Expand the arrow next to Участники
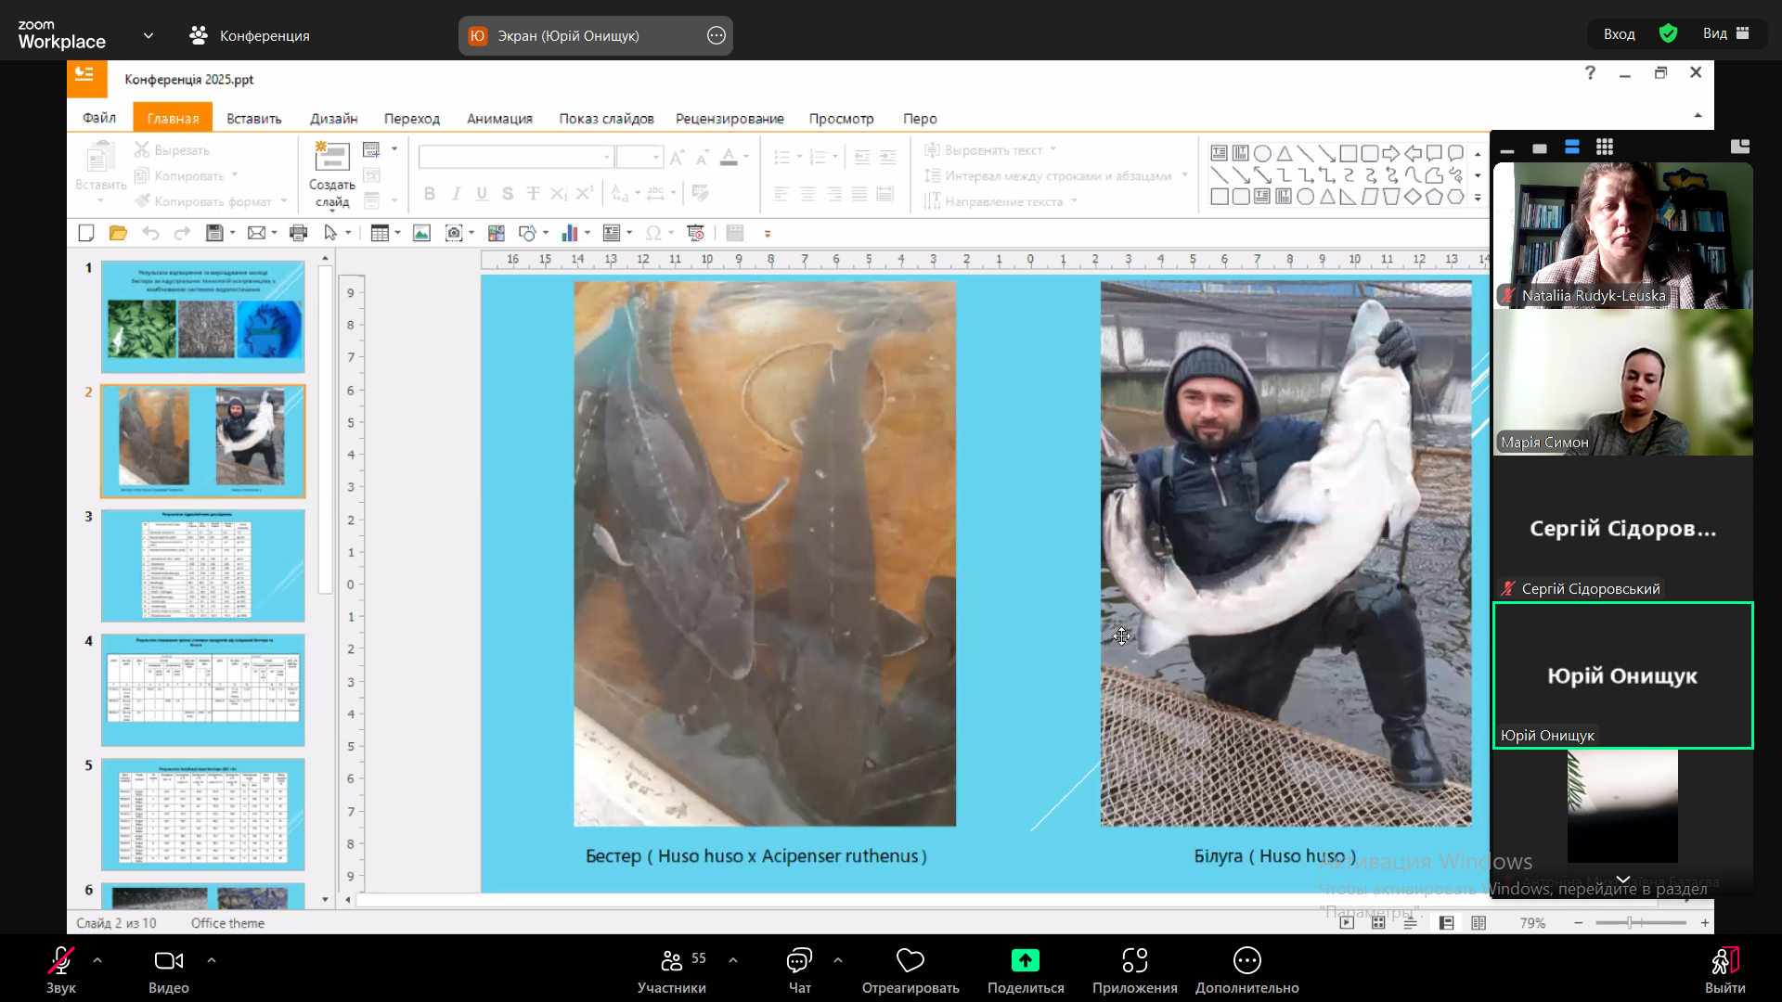 click(x=733, y=960)
